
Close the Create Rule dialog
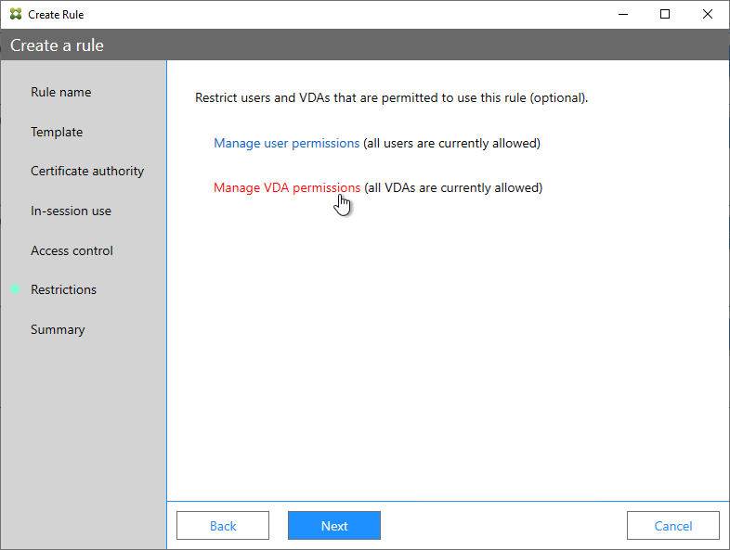(707, 14)
